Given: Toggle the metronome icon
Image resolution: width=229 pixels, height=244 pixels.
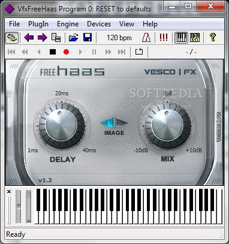Looking at the screenshot, I should [x=146, y=38].
